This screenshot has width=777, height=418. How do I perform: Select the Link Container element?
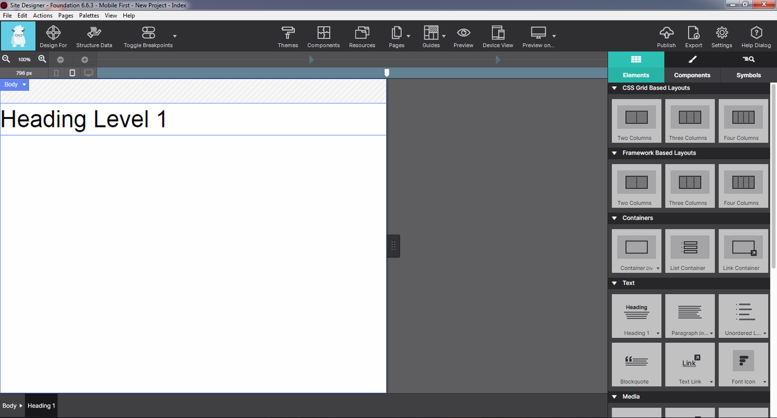click(743, 251)
